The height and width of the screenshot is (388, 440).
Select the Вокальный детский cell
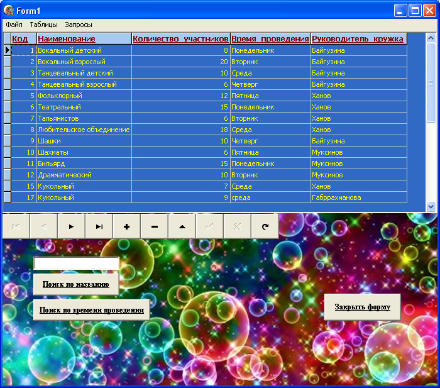coord(84,50)
